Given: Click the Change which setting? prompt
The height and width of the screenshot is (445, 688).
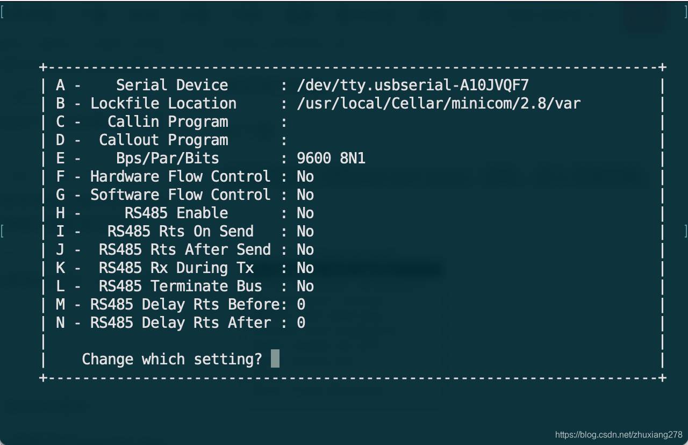Looking at the screenshot, I should [172, 359].
